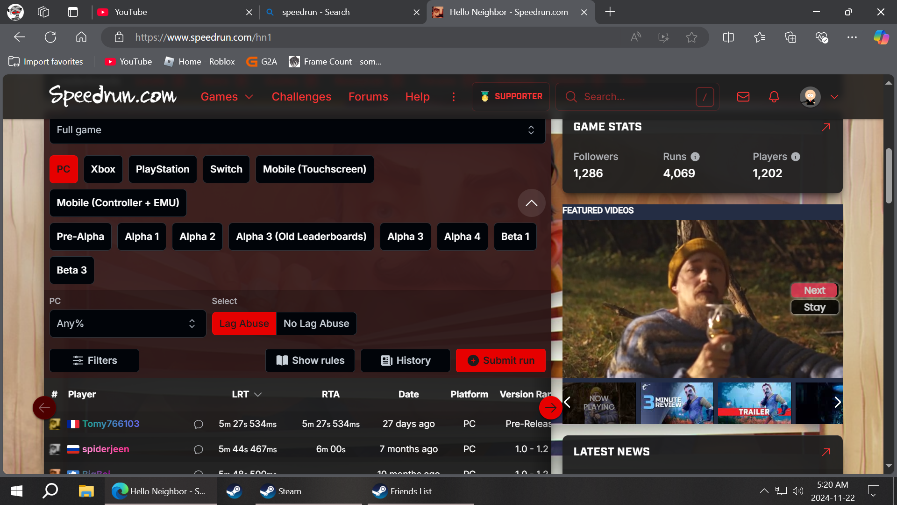Click into the site Search field
The height and width of the screenshot is (505, 897).
click(x=636, y=97)
